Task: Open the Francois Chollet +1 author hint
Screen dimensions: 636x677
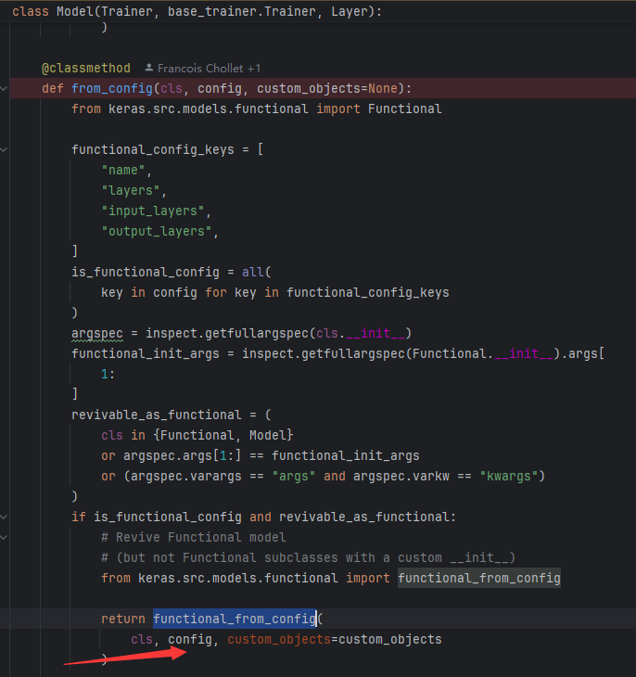Action: [x=209, y=69]
